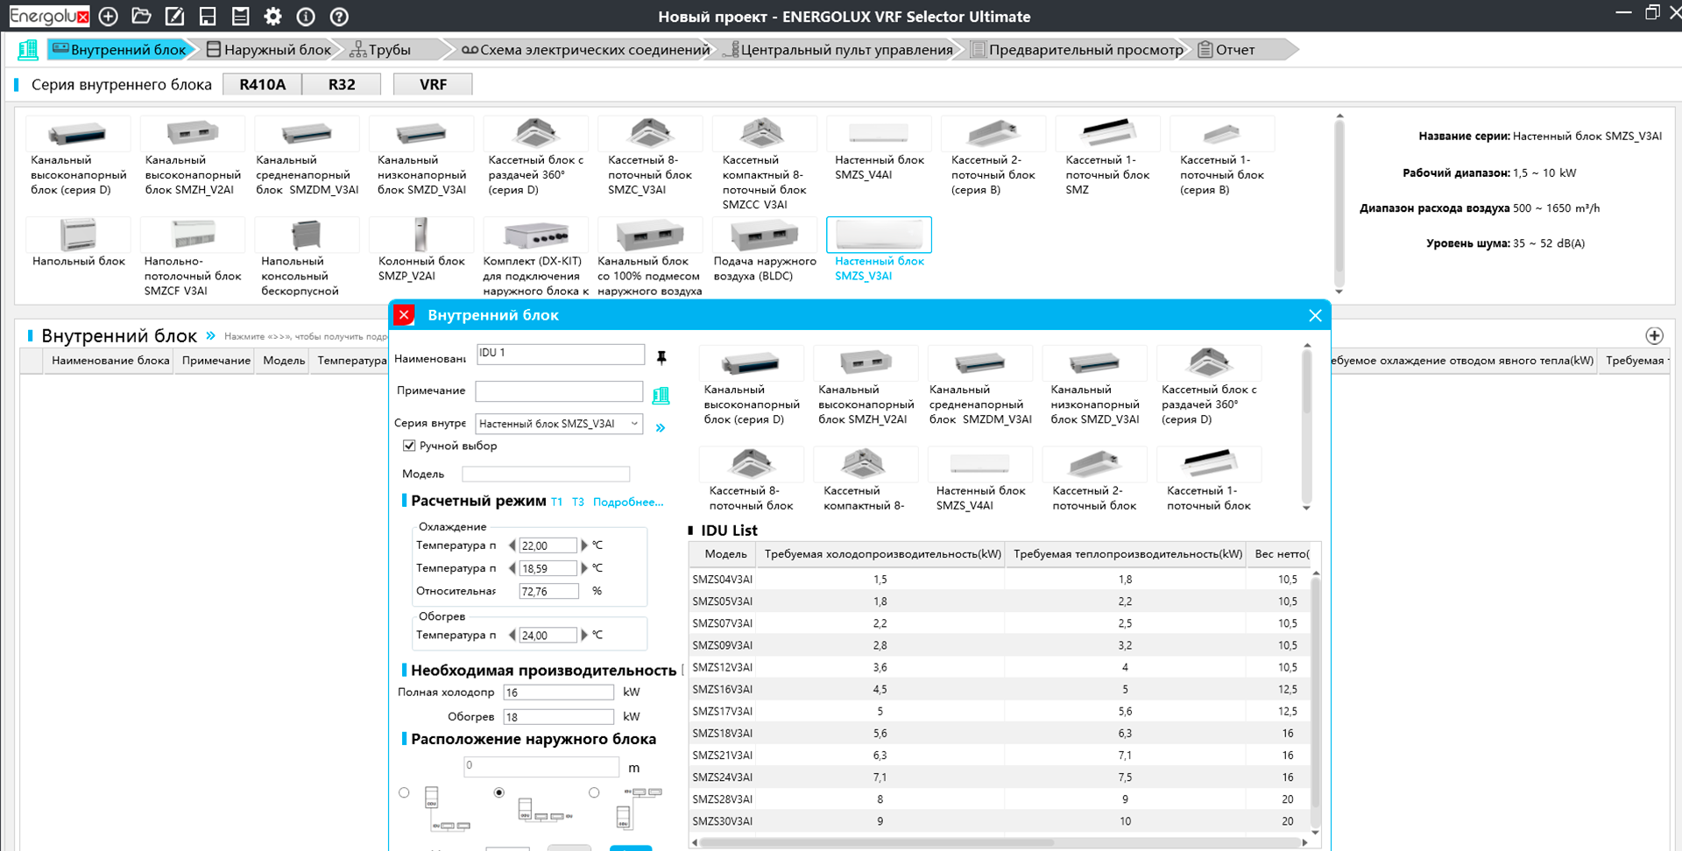Open the Серия внутре series dropdown
The image size is (1682, 851).
click(559, 424)
